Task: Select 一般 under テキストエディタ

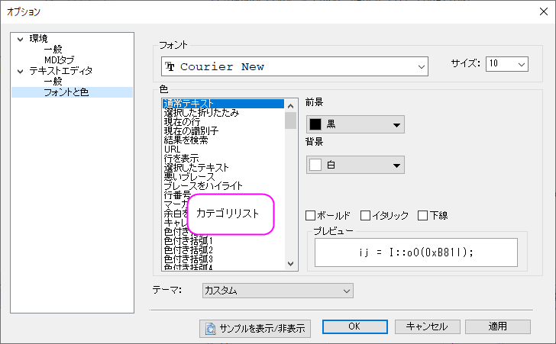Action: 53,81
